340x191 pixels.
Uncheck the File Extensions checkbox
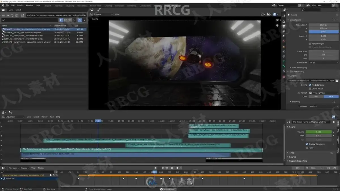point(310,85)
